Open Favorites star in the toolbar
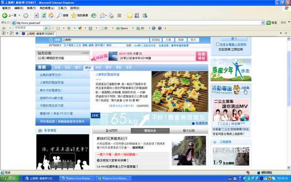Image resolution: width=291 pixels, height=182 pixels. pyautogui.click(x=74, y=16)
